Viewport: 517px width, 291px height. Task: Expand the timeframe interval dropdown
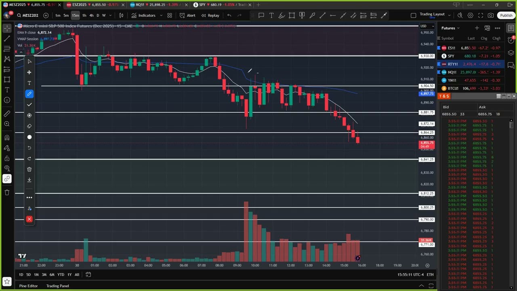110,15
